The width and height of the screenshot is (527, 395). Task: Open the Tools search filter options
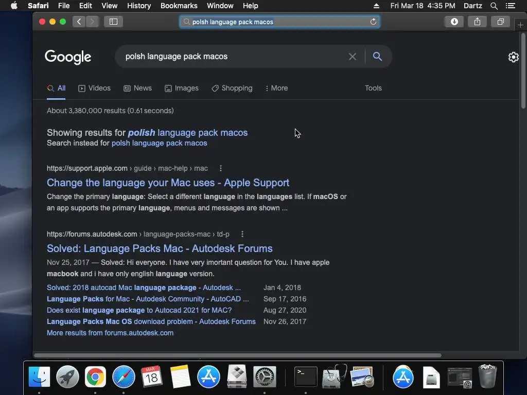tap(373, 88)
